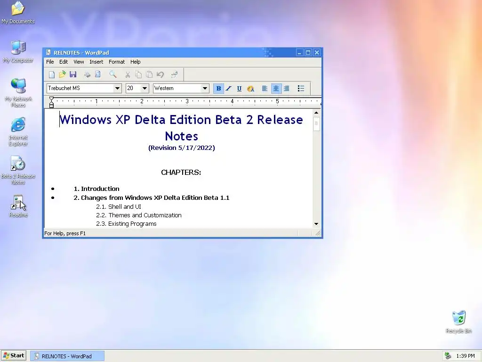Image resolution: width=482 pixels, height=362 pixels.
Task: Select Internet Explorer desktop icon
Action: pos(18,132)
